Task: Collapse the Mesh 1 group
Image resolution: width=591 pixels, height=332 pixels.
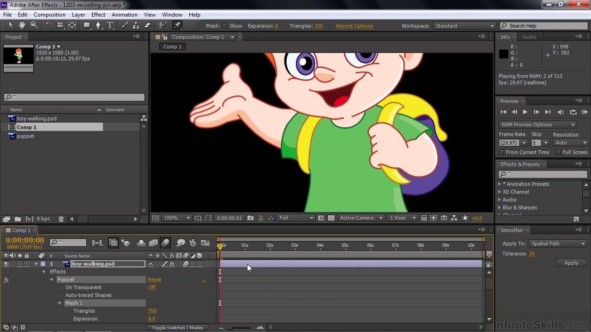Action: coord(60,303)
